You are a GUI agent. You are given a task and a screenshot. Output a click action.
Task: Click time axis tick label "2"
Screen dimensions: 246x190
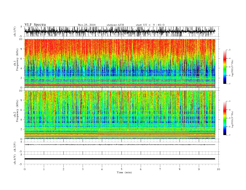(x=63, y=169)
